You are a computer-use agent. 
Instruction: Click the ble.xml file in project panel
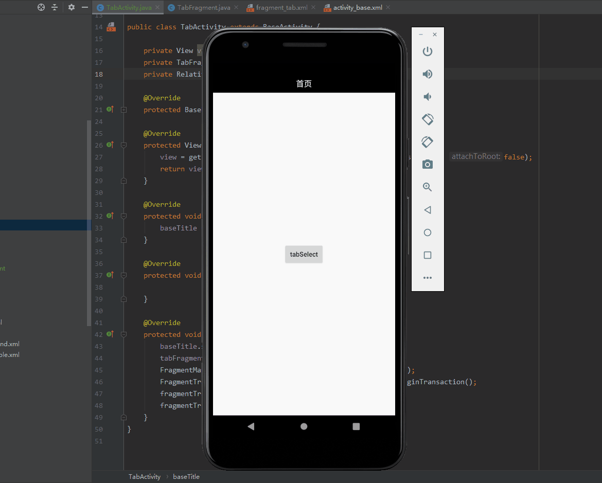10,355
